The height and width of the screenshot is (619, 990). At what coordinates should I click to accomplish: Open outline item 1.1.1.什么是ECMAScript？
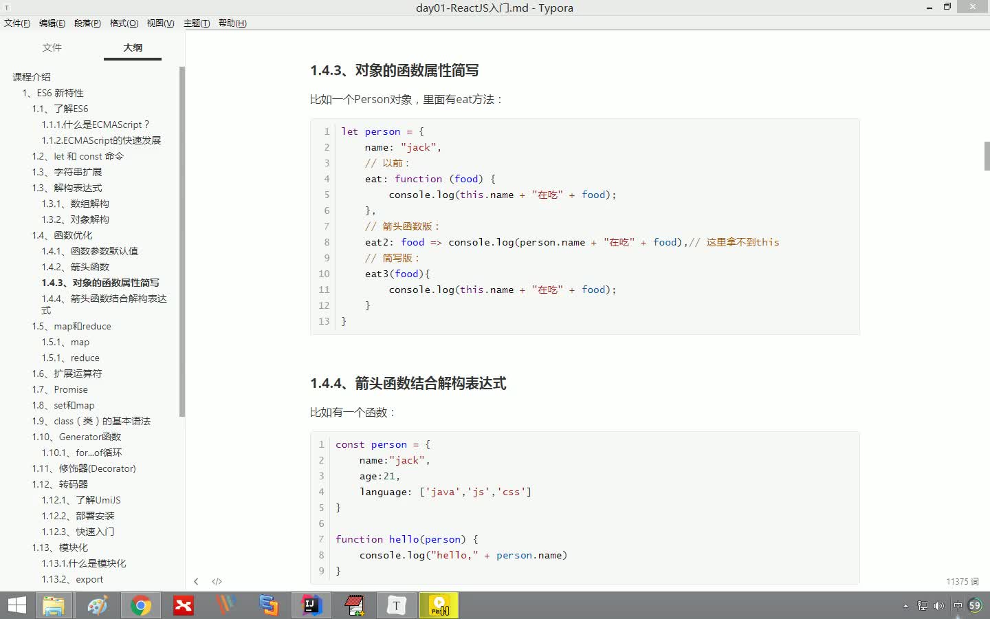click(96, 124)
